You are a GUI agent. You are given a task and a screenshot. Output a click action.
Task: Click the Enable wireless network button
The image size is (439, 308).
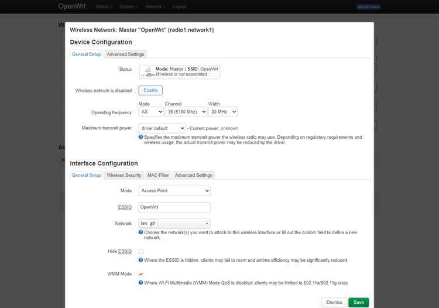point(150,90)
